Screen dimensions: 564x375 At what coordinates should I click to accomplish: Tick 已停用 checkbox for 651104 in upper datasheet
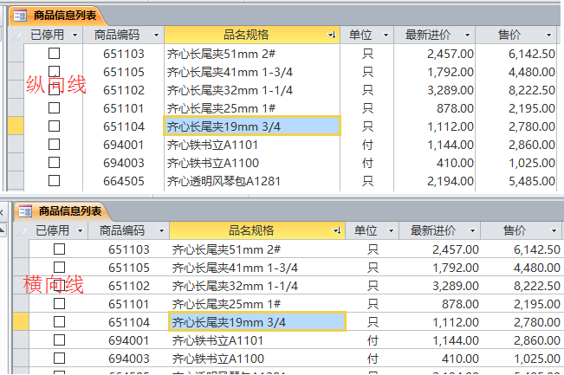(x=54, y=126)
